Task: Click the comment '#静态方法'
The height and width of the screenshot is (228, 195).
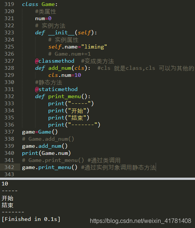Action: click(x=48, y=82)
